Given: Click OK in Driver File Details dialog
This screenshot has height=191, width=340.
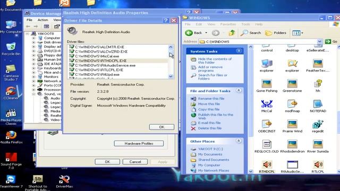Looking at the screenshot, I should pos(161,127).
